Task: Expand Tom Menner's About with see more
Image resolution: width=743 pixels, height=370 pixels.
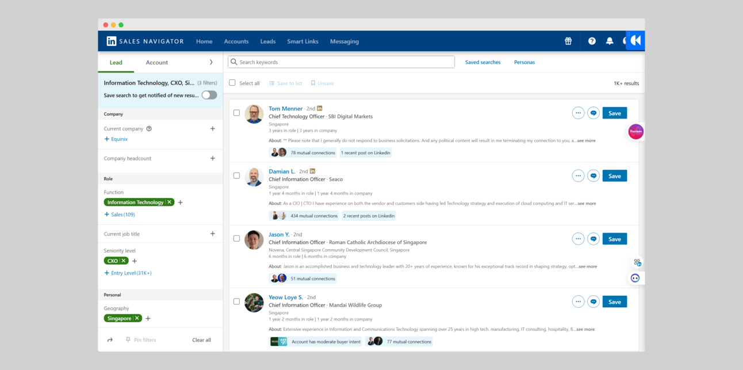Action: pos(586,140)
